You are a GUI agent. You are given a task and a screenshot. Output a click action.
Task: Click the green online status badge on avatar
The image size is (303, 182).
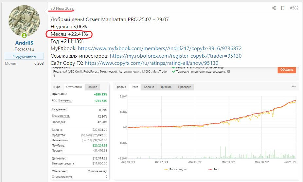tap(24, 35)
